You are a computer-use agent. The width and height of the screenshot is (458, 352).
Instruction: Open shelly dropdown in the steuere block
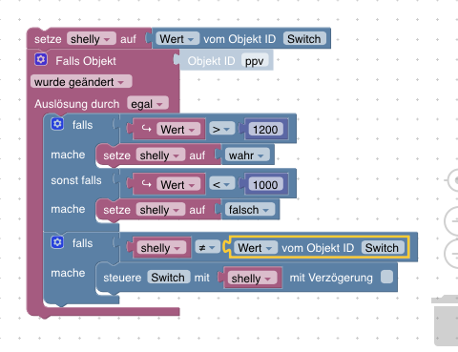(x=252, y=279)
